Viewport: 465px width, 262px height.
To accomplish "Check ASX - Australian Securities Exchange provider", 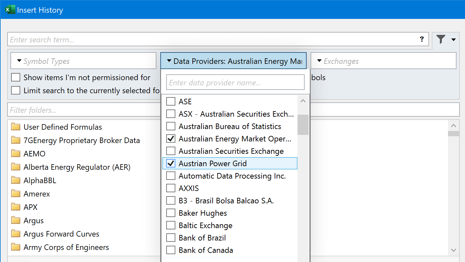I will click(171, 114).
